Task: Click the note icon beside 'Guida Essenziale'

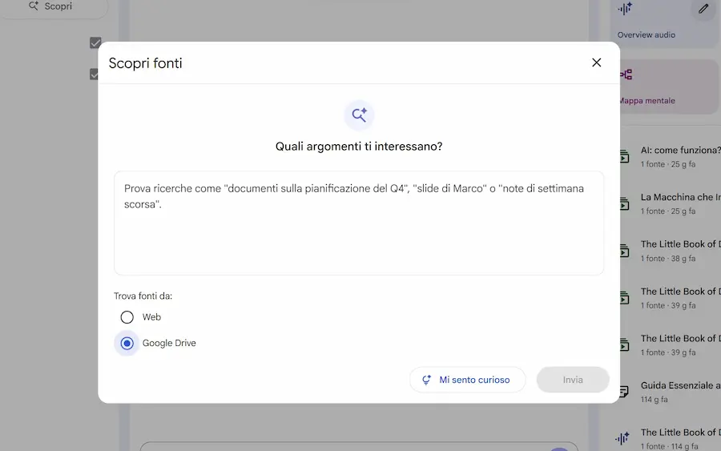Action: pyautogui.click(x=624, y=392)
